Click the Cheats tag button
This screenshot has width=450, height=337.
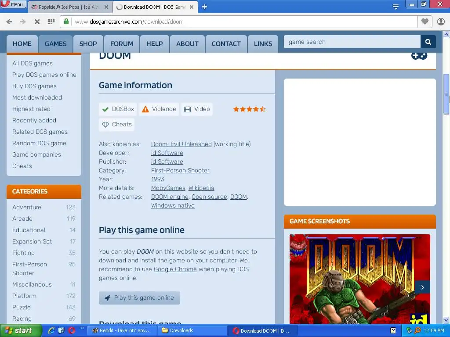point(116,124)
